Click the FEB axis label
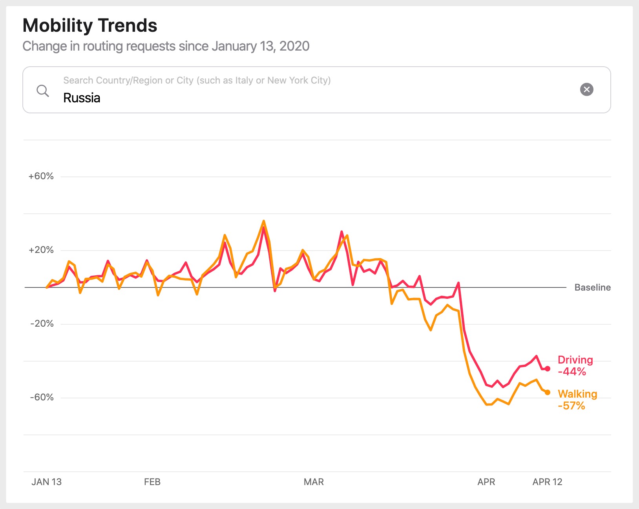Screen dimensions: 639x509 [152, 482]
